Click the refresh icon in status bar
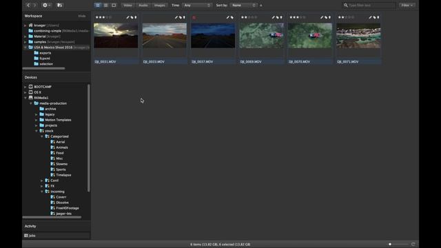This screenshot has height=248, width=441. coord(413,244)
